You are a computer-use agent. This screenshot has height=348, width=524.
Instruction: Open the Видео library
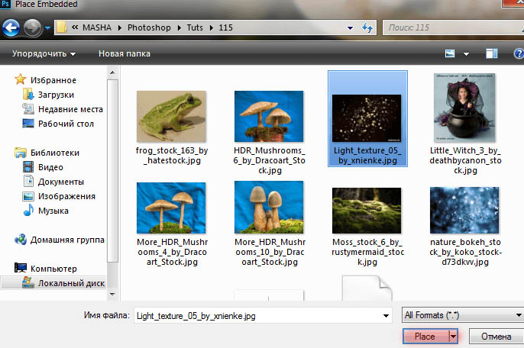(50, 167)
